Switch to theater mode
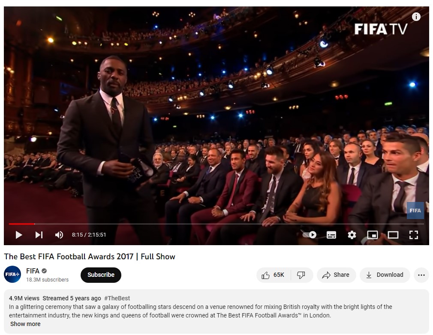433x335 pixels. (393, 235)
